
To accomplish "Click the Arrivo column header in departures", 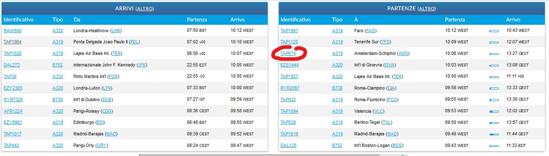I will pos(513,19).
